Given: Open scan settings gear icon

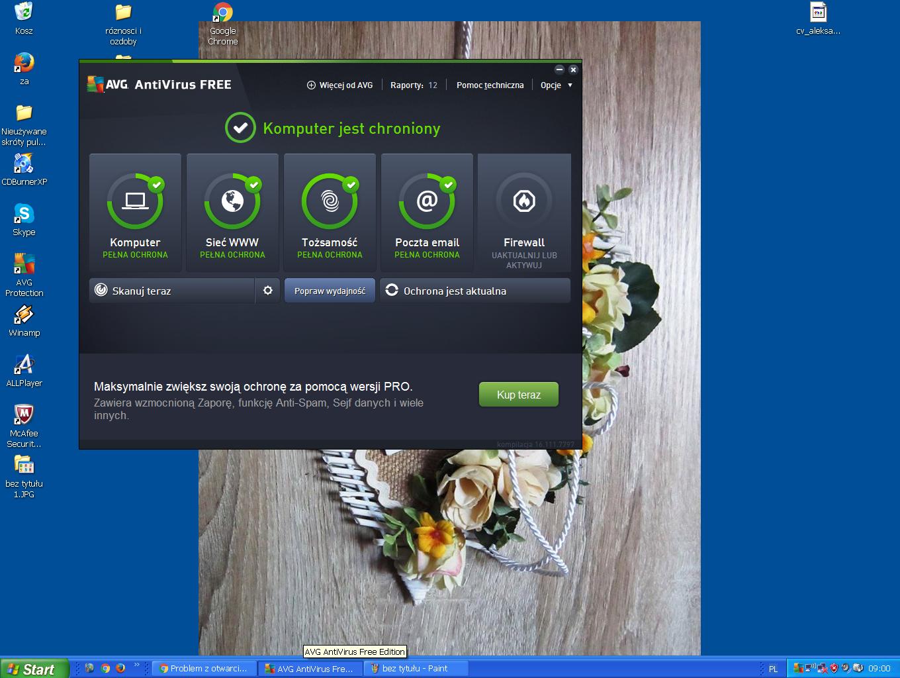Looking at the screenshot, I should coord(268,291).
